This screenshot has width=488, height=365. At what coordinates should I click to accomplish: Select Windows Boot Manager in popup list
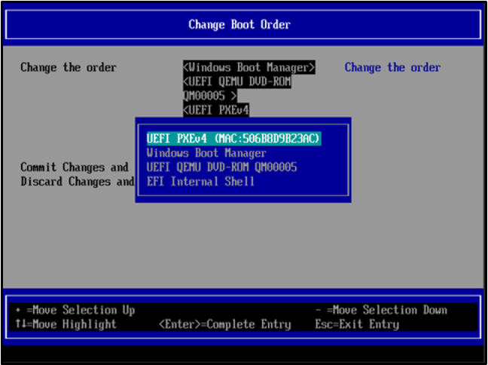coord(206,153)
